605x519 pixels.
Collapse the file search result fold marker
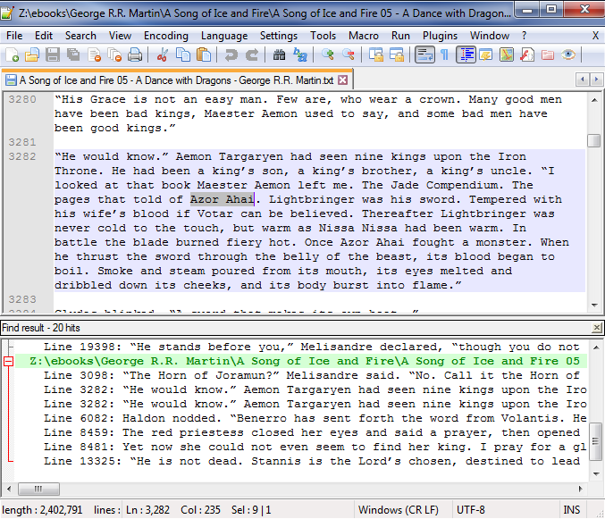(8, 361)
